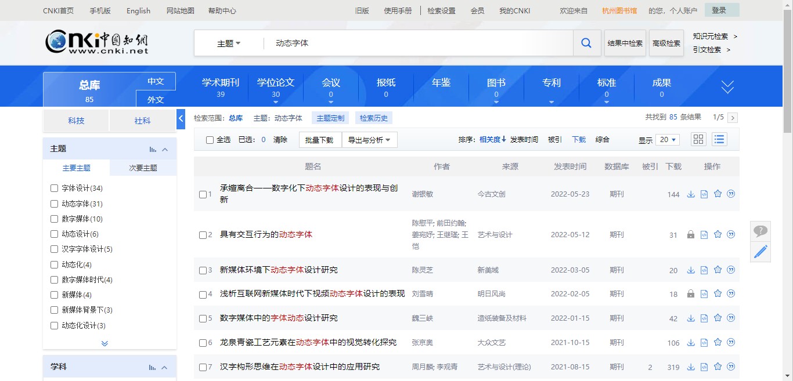Favorite the 谢银敏 article with star icon
The image size is (793, 381).
coord(718,194)
